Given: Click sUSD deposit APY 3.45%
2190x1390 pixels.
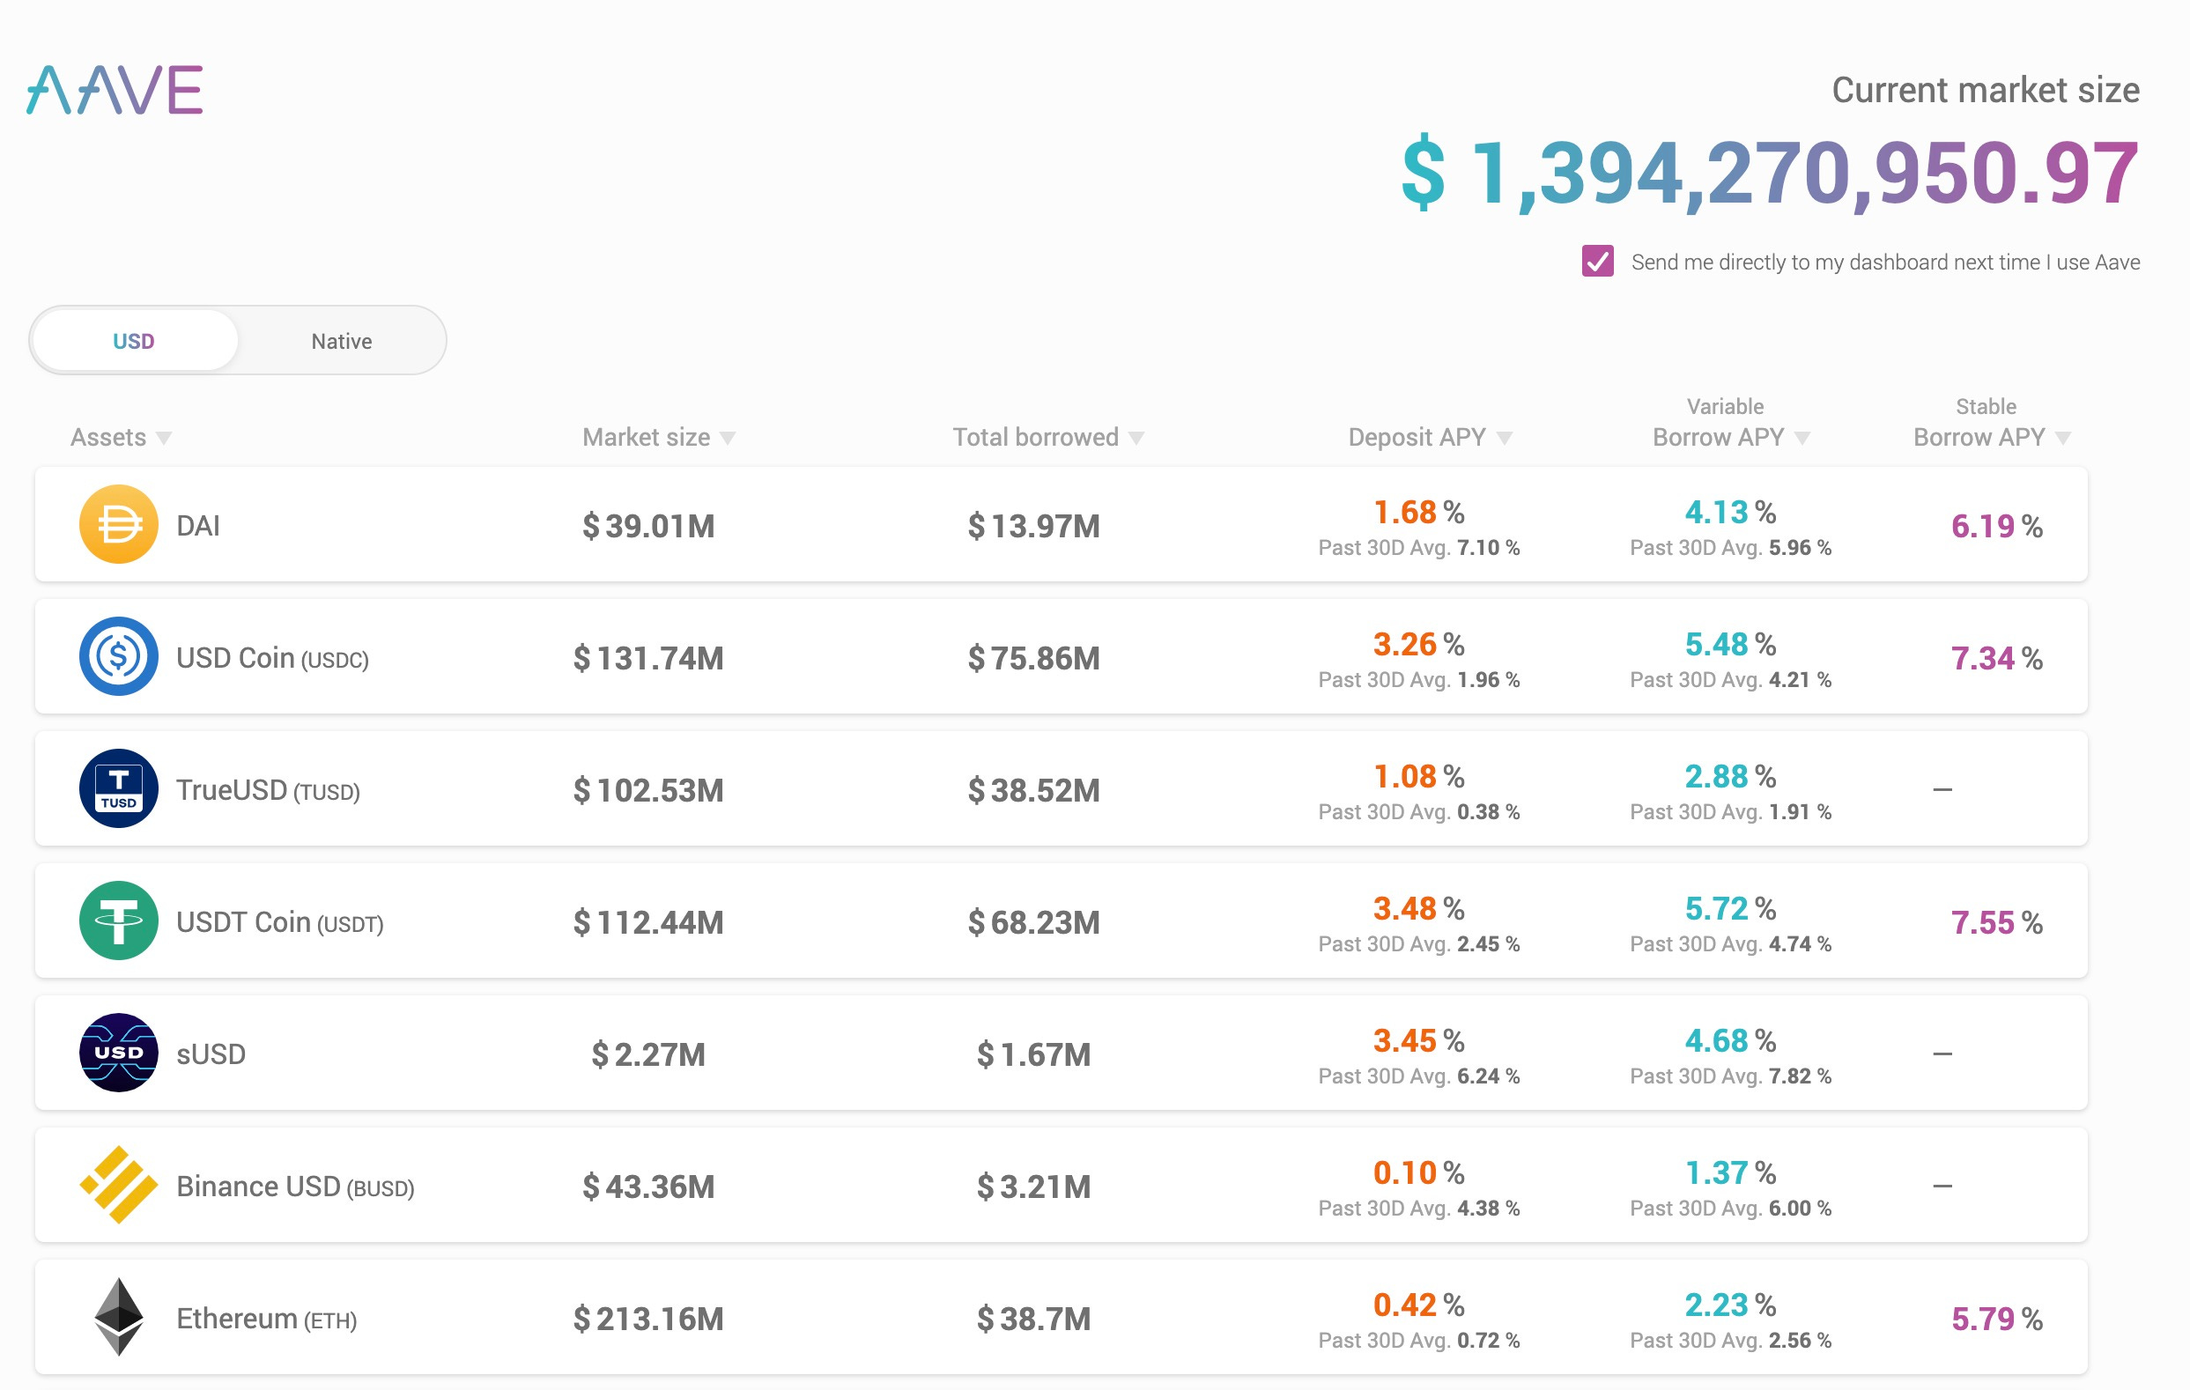Looking at the screenshot, I should pos(1419,1039).
